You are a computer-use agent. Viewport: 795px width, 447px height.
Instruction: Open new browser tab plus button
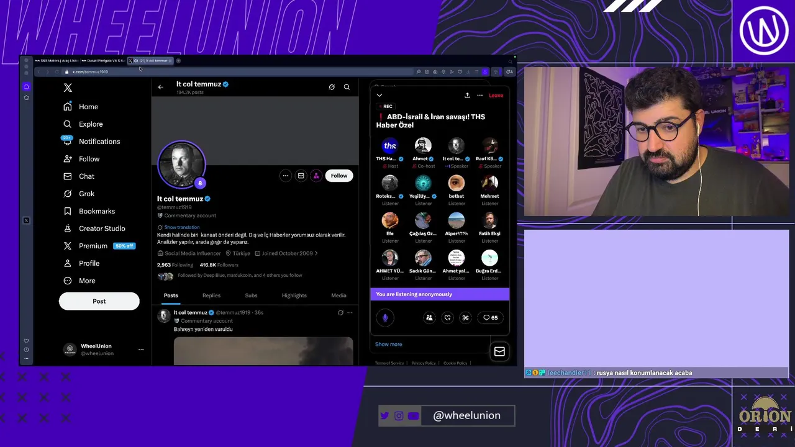[178, 61]
